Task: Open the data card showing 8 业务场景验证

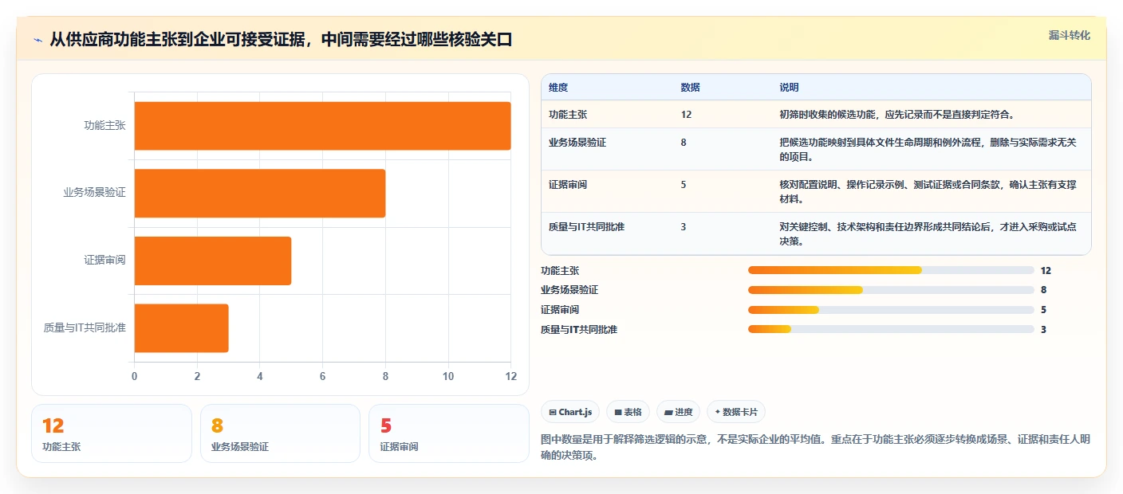Action: 281,433
